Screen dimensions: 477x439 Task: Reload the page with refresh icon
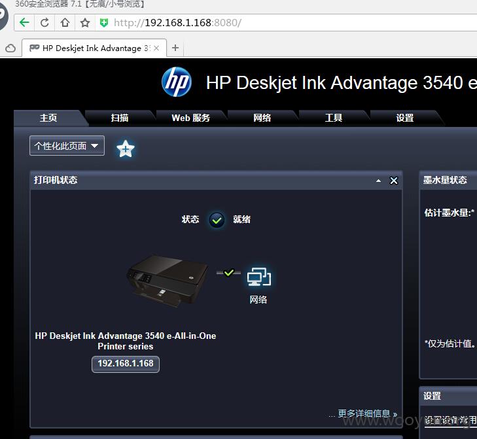[x=44, y=22]
